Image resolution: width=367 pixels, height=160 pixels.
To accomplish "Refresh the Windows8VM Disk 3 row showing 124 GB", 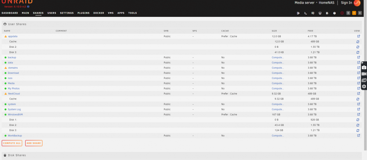I will pos(357,130).
